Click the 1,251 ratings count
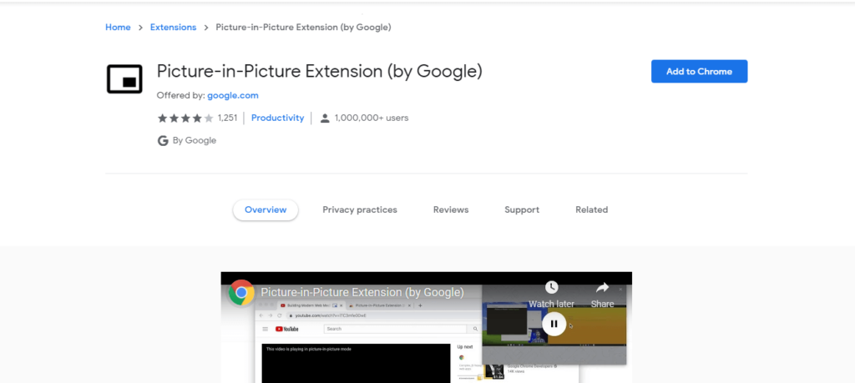Viewport: 855px width, 383px height. point(227,118)
